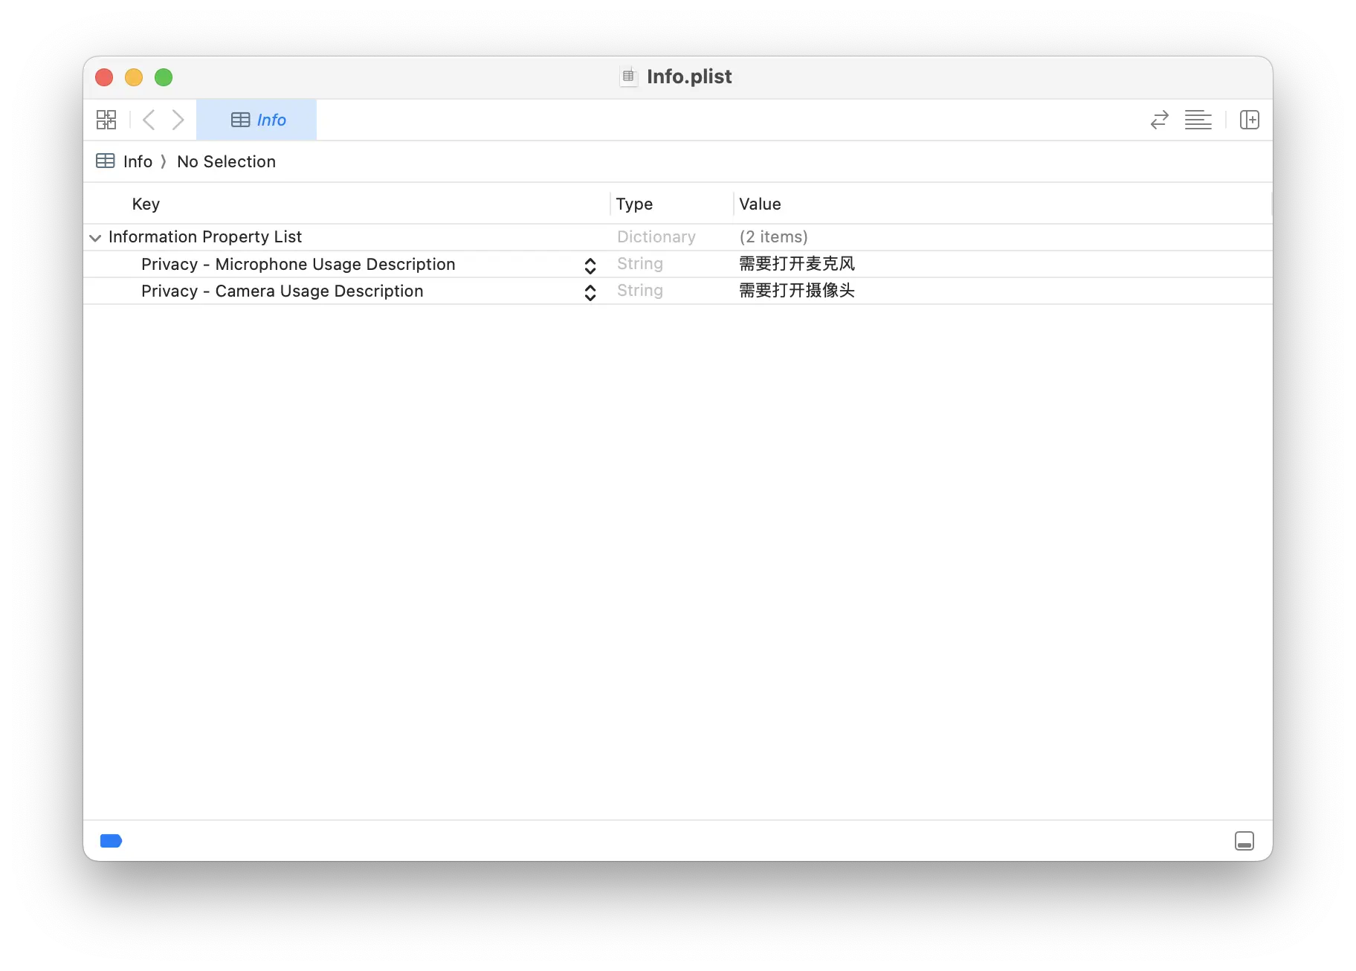Select the Info tab

coord(256,120)
